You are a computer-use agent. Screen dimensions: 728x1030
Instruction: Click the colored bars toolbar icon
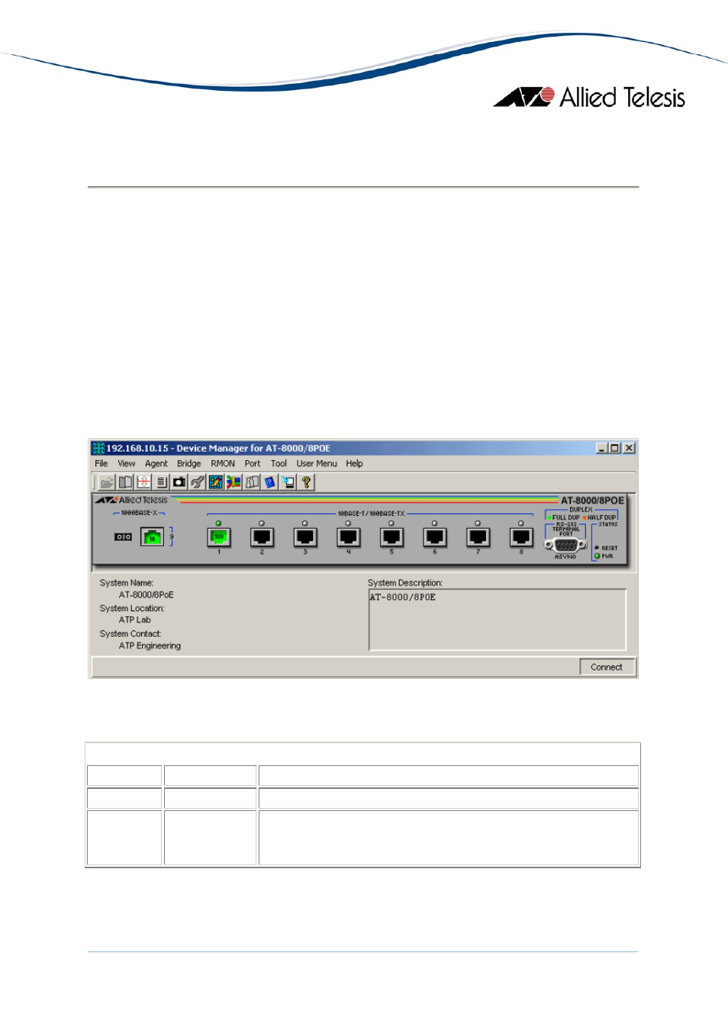[234, 482]
